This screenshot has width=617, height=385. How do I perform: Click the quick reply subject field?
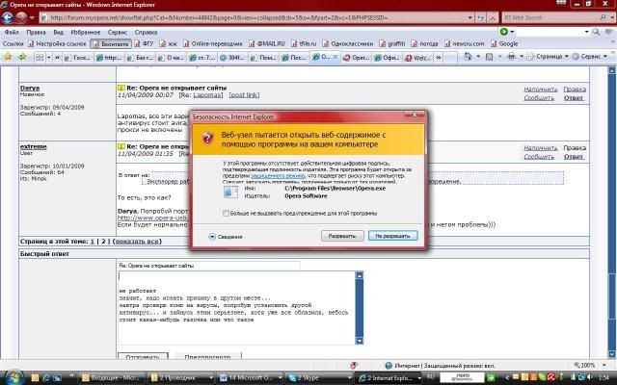[208, 266]
